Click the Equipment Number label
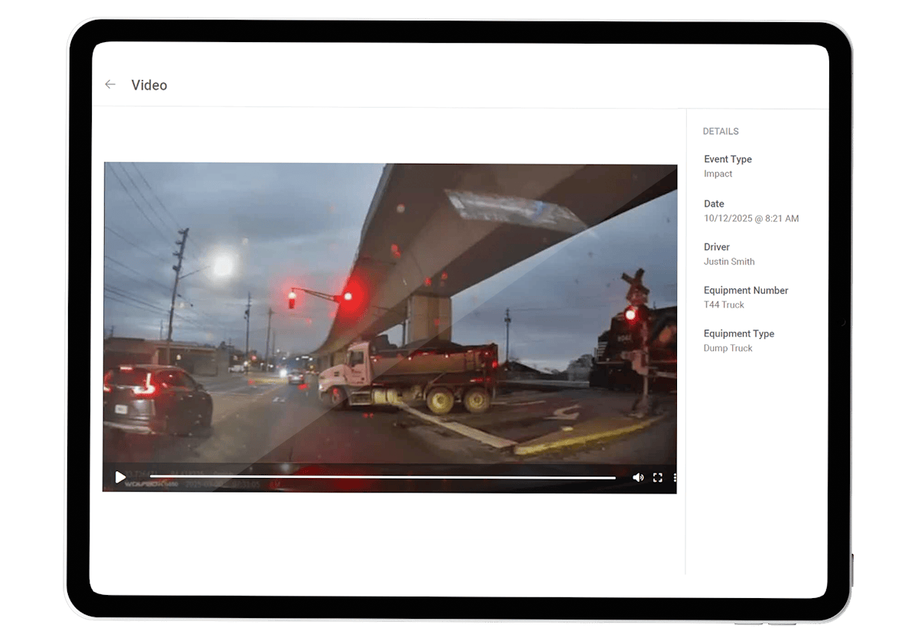918x644 pixels. coord(746,290)
